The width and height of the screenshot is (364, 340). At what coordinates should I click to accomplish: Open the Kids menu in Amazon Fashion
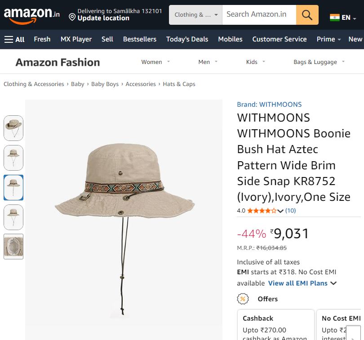point(253,62)
